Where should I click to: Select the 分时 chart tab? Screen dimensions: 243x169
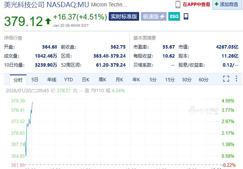click(x=18, y=80)
